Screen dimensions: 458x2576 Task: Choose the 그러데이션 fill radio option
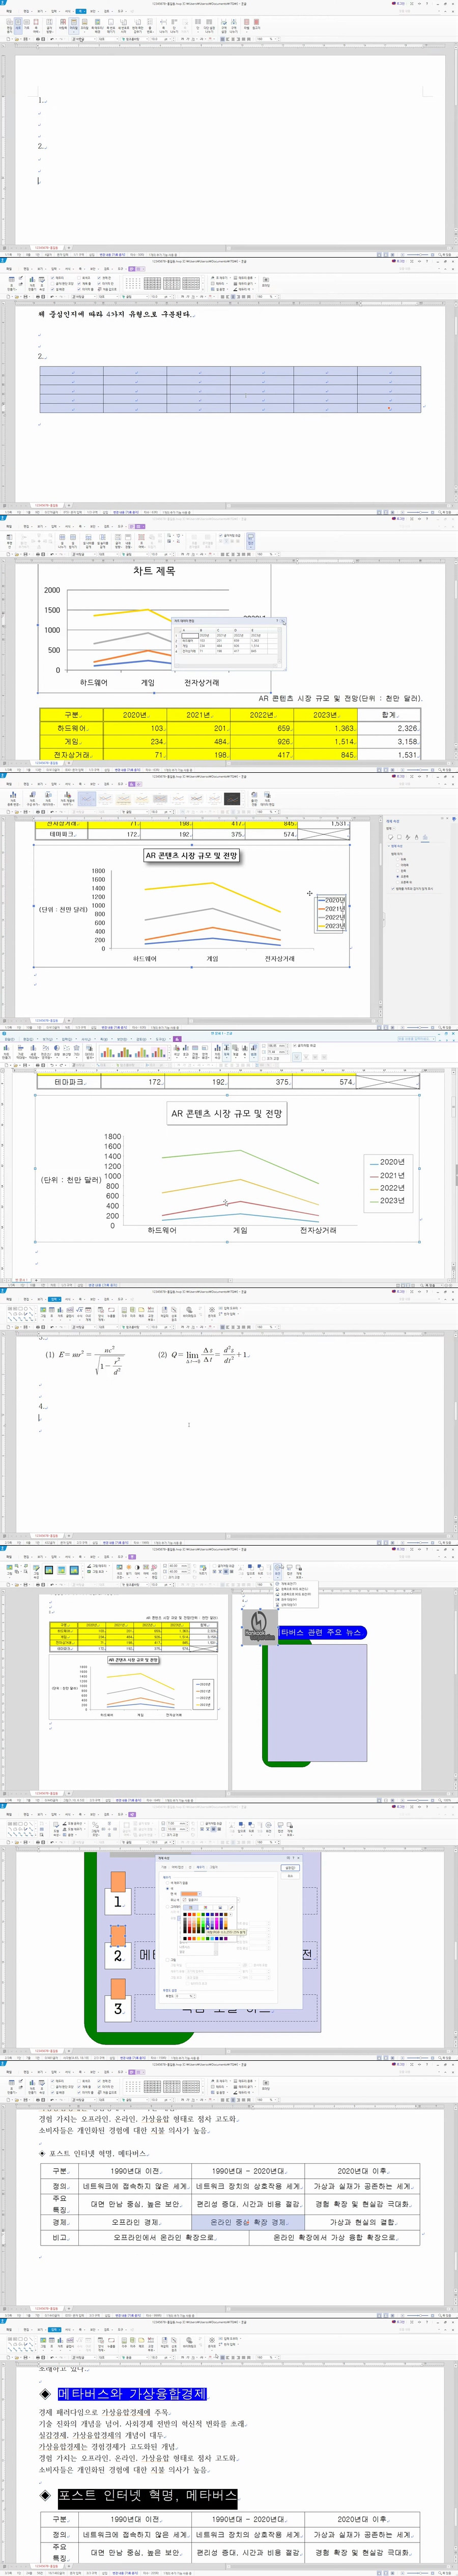point(168,1906)
